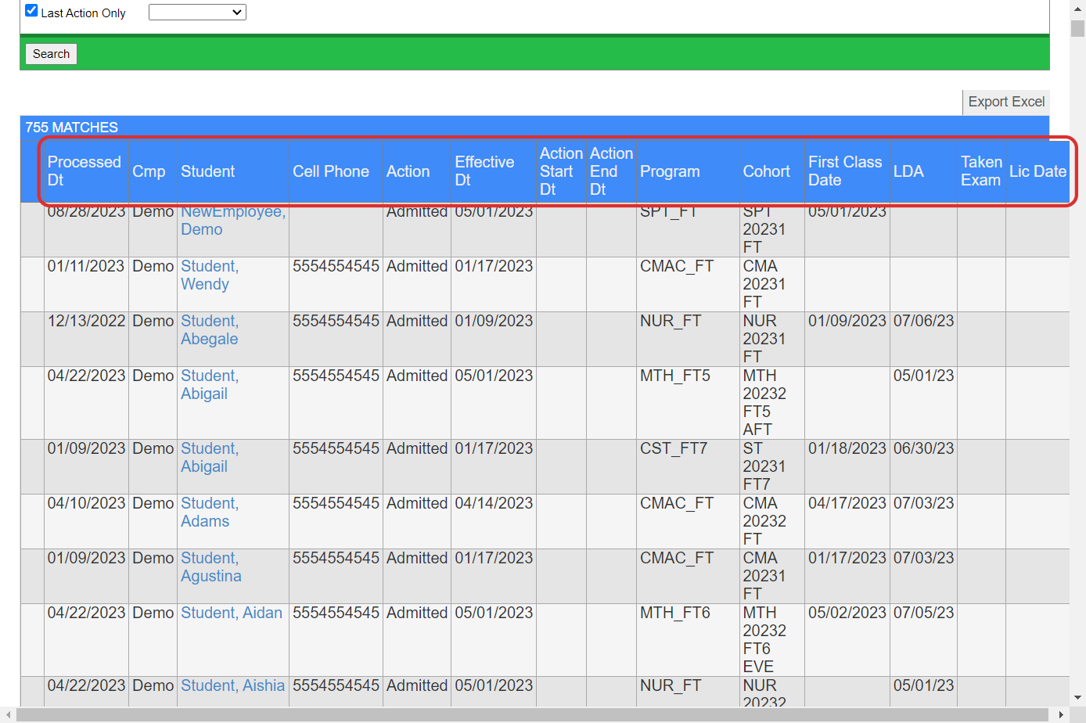Open student link Student, Abegale

point(209,329)
